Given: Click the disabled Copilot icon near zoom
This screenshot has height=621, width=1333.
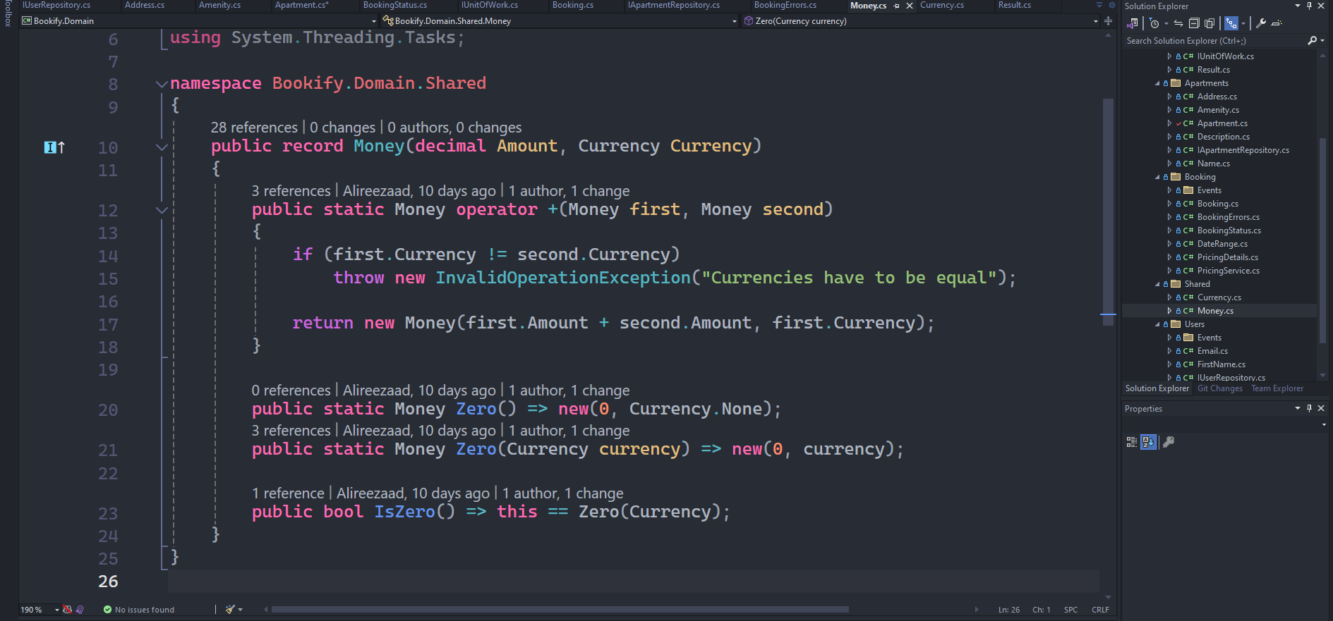Looking at the screenshot, I should coord(67,610).
